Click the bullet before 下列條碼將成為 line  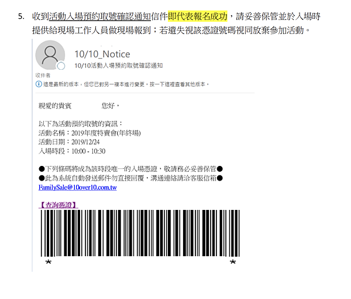(42, 169)
